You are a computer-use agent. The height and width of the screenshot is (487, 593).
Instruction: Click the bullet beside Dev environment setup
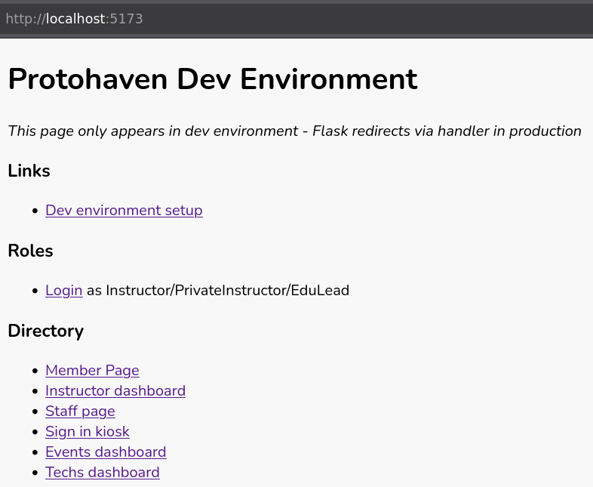[x=35, y=211]
